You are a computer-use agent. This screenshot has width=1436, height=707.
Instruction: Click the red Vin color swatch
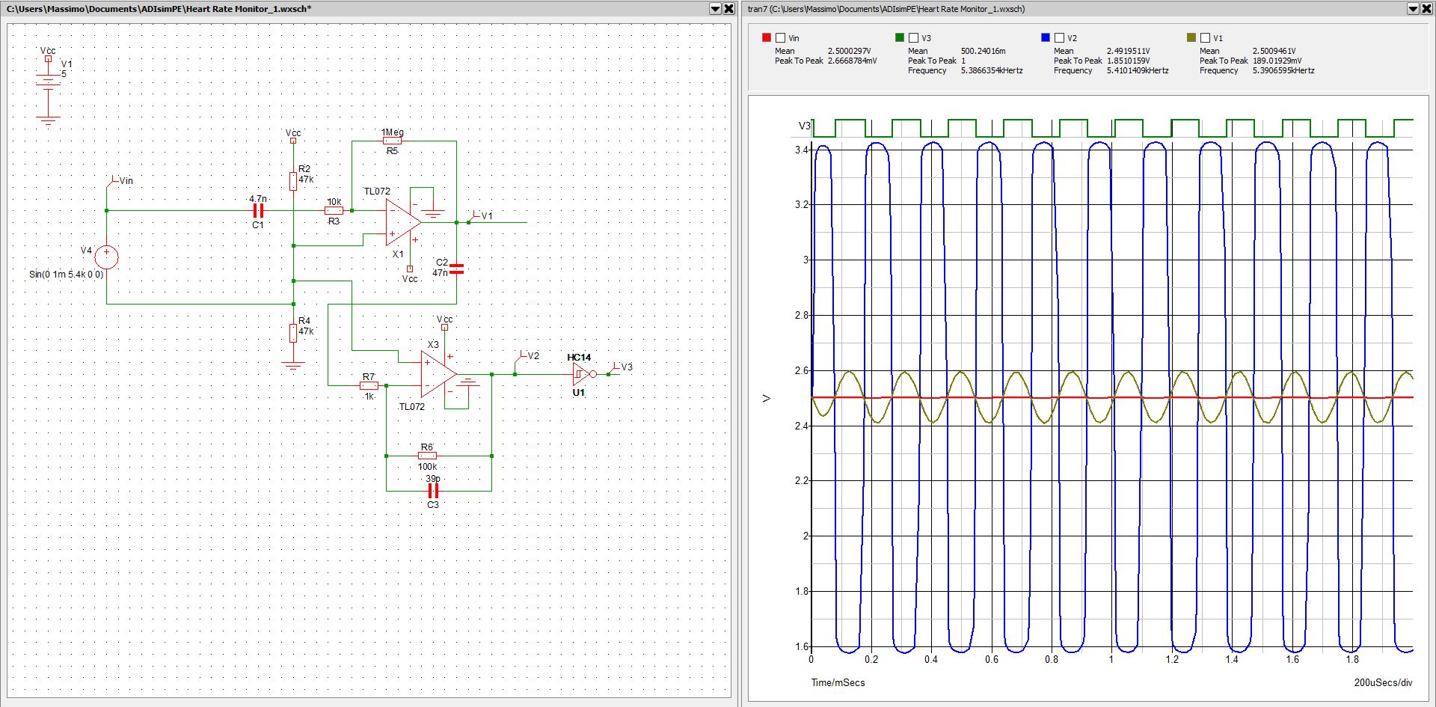click(x=767, y=37)
